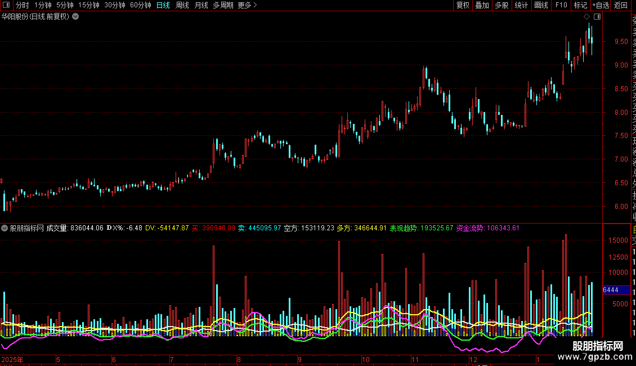Click the 返回 back button

[x=621, y=5]
